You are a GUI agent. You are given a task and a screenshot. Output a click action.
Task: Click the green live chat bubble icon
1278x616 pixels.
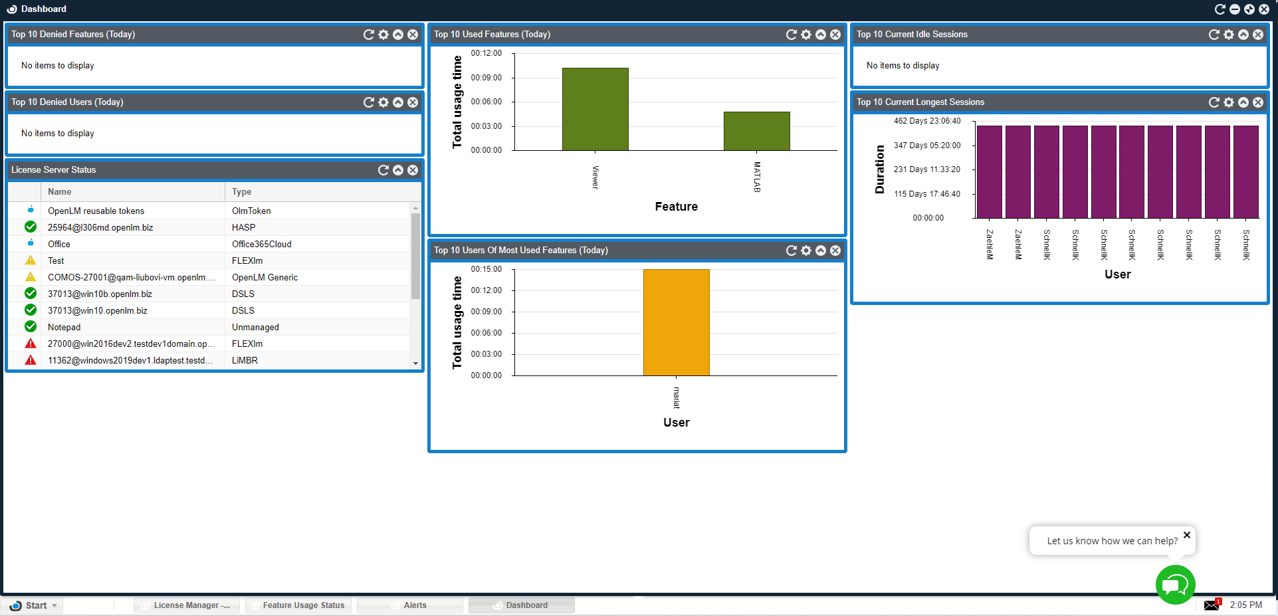pos(1175,585)
